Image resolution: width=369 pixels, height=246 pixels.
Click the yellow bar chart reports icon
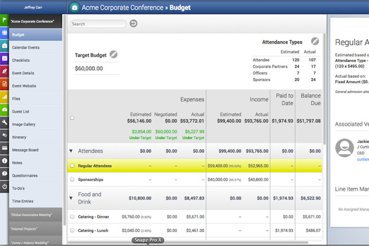coord(4,97)
